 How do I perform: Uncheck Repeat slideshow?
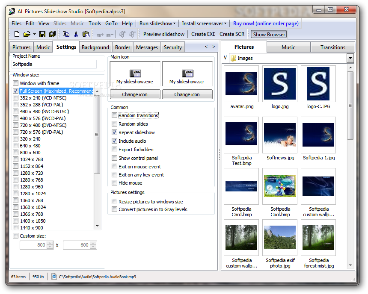114,132
